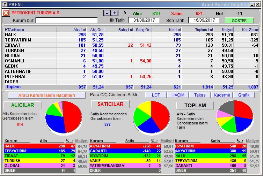Open the Kademe view tab
This screenshot has height=176, width=263.
pos(222,95)
